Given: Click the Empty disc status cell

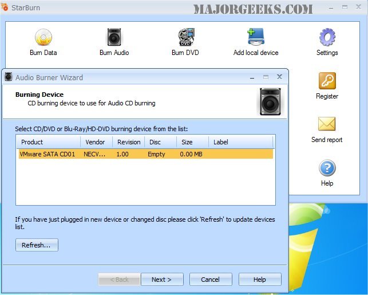Looking at the screenshot, I should [x=156, y=154].
